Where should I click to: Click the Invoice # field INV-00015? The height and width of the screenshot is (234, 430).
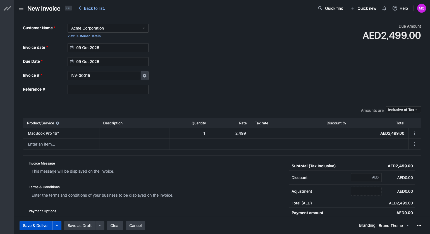pyautogui.click(x=104, y=76)
